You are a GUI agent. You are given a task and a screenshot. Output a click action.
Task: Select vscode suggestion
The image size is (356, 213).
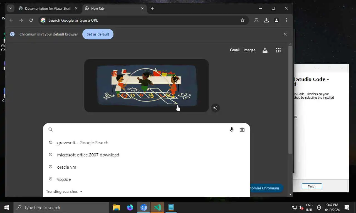[x=147, y=179]
